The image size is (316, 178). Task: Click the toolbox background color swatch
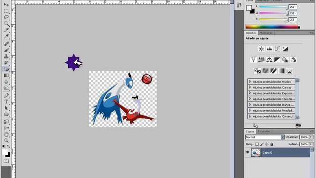point(8,155)
